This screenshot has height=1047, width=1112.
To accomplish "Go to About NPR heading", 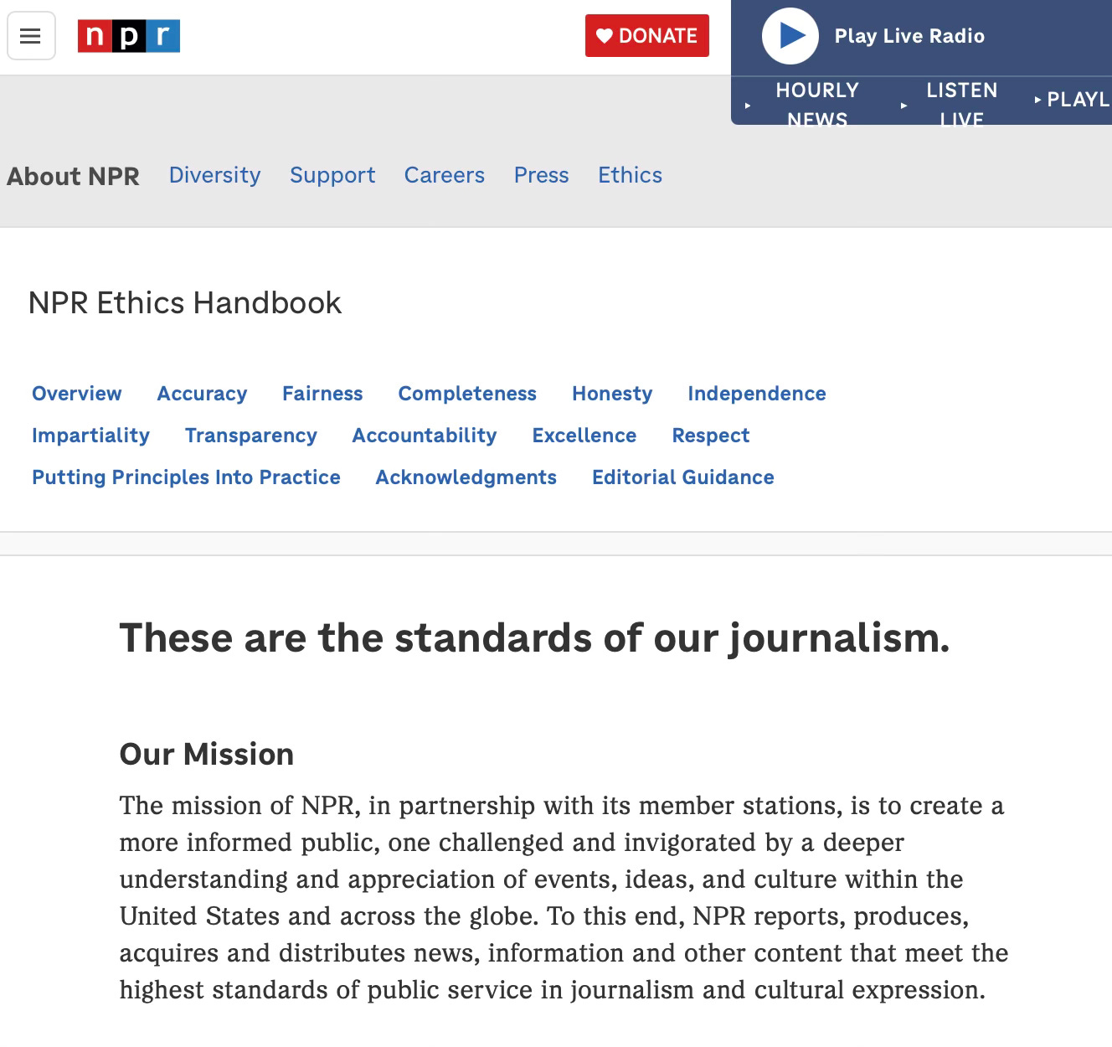I will coord(74,176).
